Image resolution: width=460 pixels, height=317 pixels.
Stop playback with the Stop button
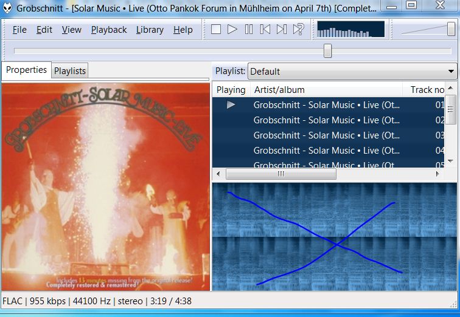(216, 29)
